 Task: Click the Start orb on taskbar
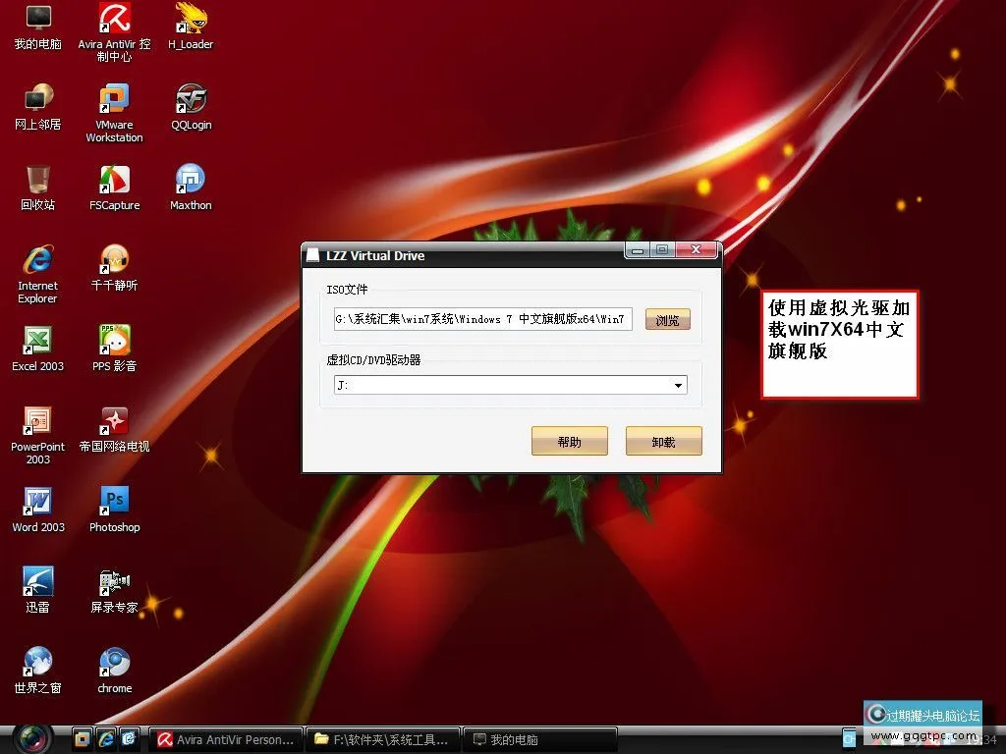pos(34,737)
